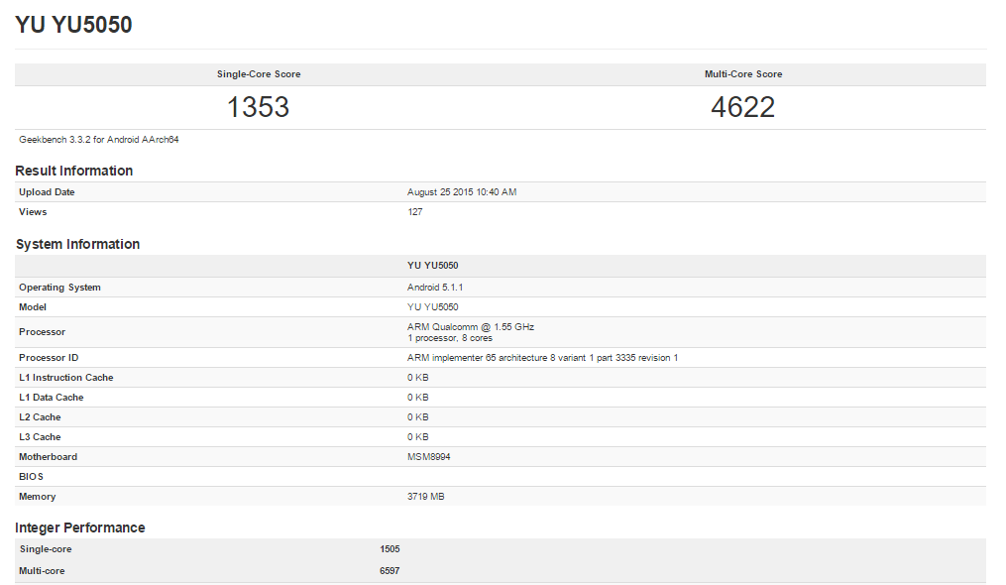Select the Processor row label

(x=42, y=331)
